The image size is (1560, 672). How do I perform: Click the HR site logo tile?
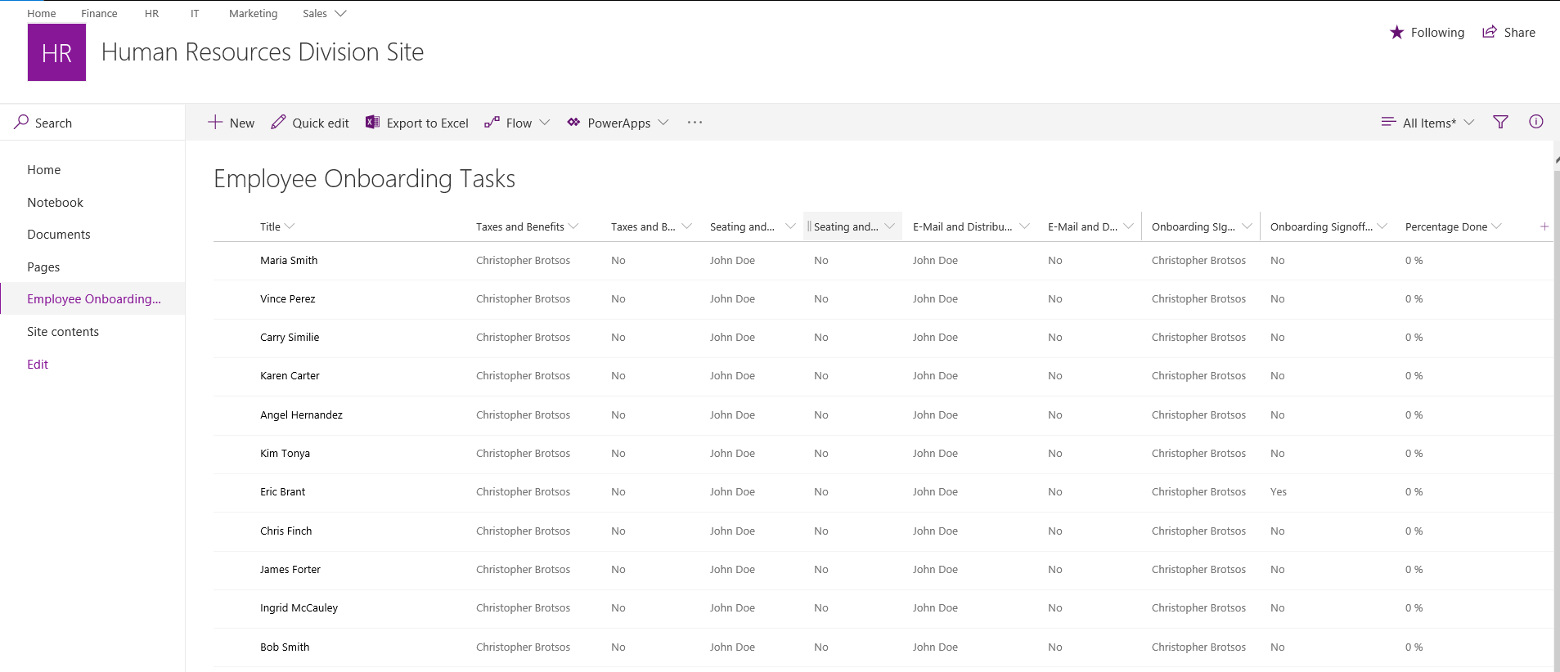coord(56,52)
